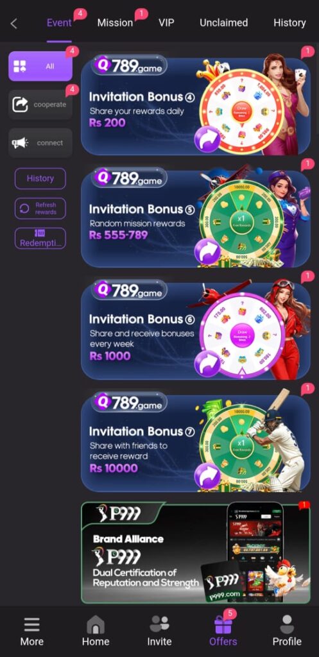Open the More hamburger menu icon

(32, 624)
